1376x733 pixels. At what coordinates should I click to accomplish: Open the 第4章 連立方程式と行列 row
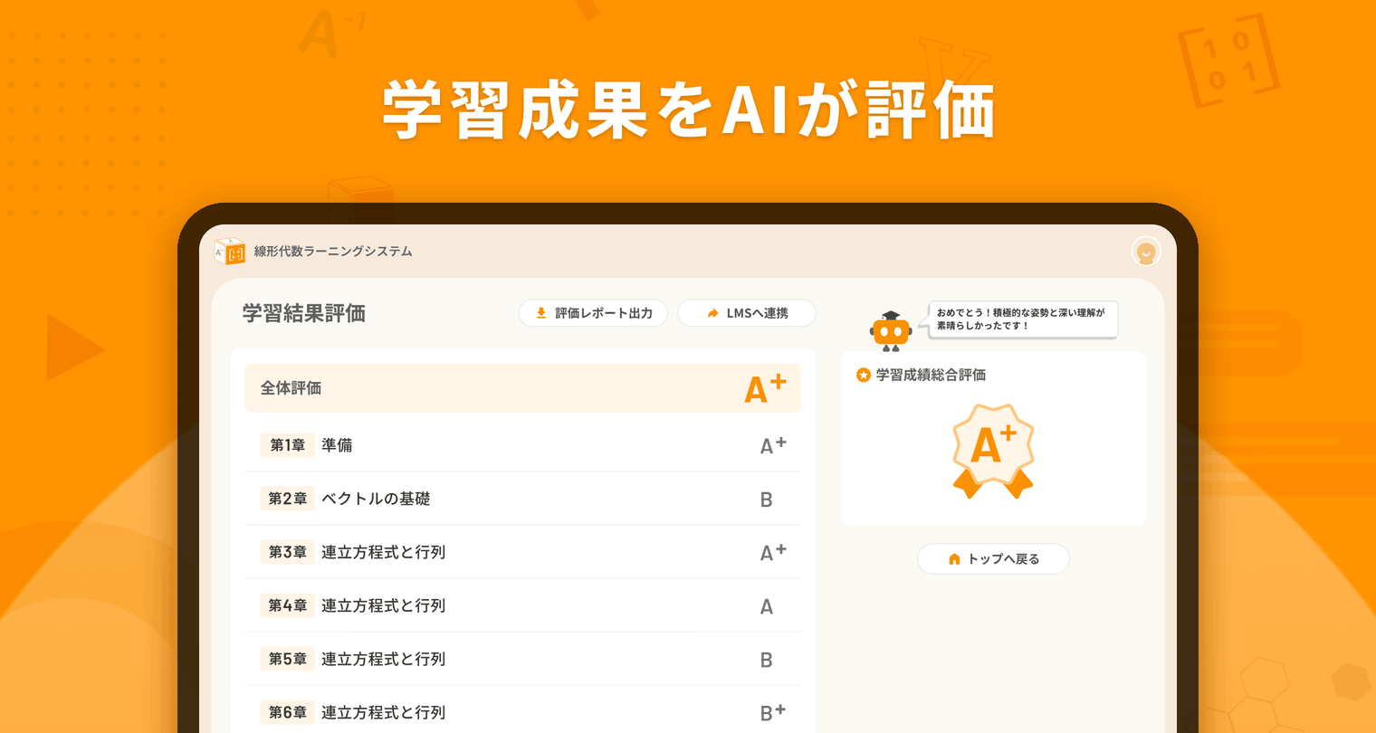(x=522, y=605)
